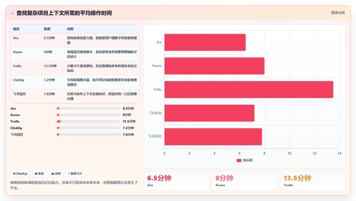The image size is (356, 201).
Task: Click the Trello progress bar
Action: pyautogui.click(x=89, y=121)
